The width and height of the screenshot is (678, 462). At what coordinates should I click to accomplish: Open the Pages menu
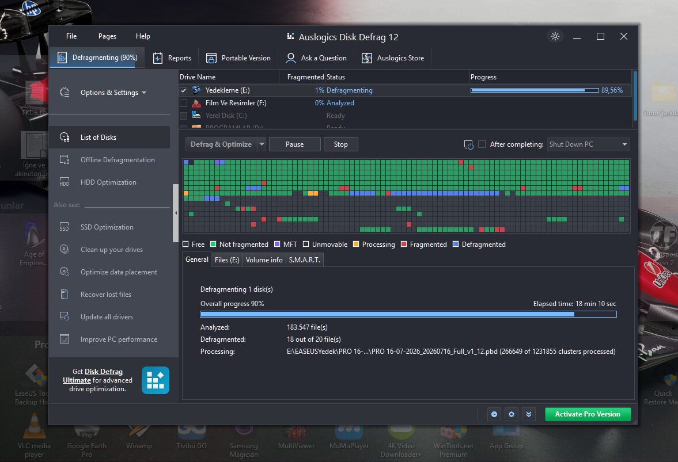point(107,36)
